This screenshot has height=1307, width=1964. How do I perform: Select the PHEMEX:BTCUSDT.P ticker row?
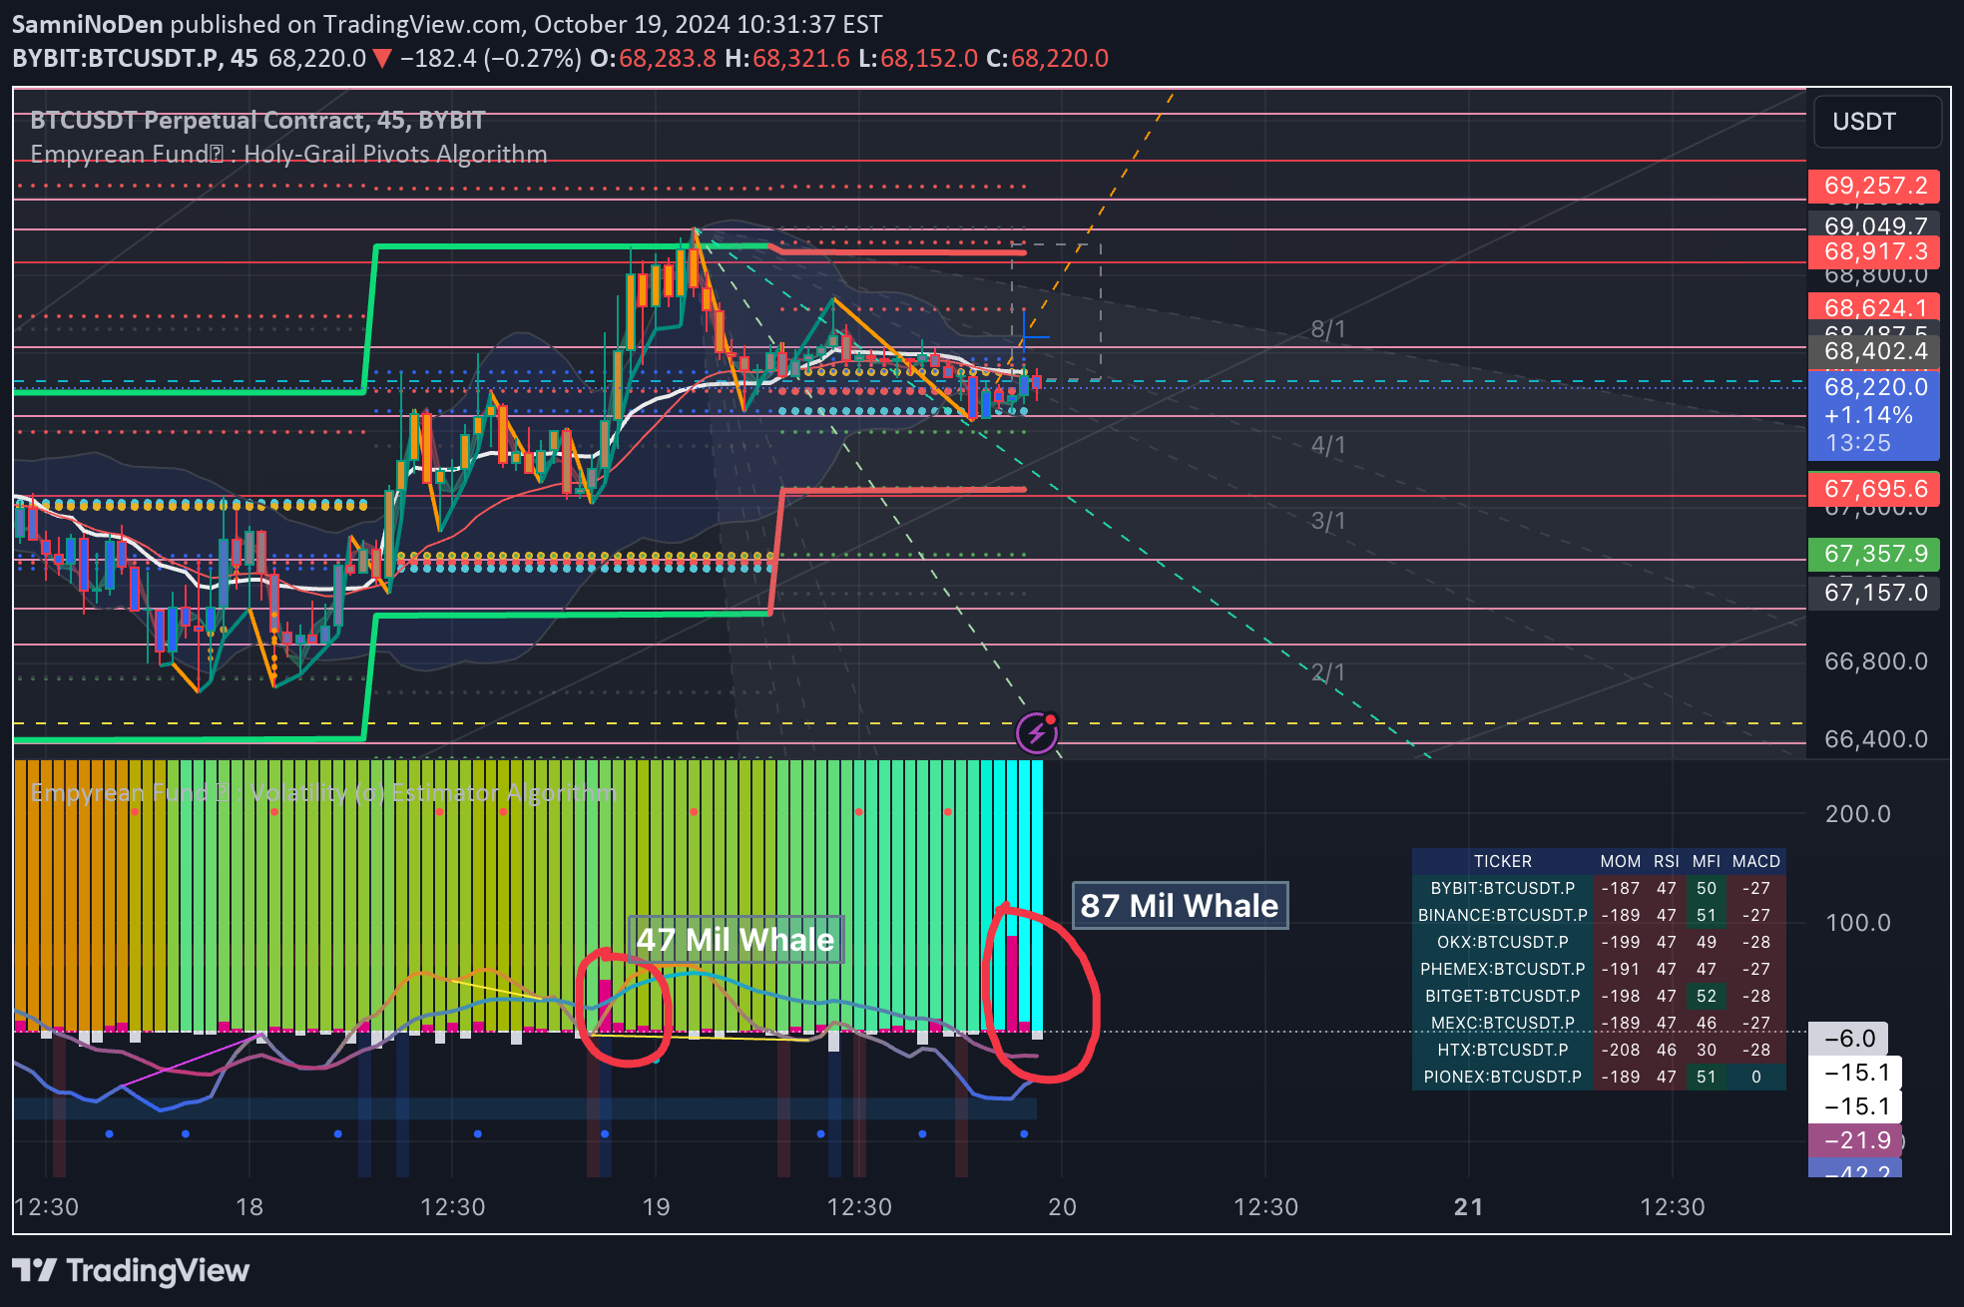click(x=1502, y=969)
